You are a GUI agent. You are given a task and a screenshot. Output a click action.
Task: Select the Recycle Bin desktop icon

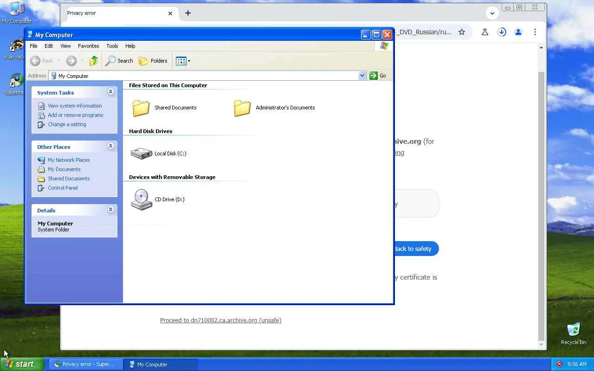click(574, 334)
